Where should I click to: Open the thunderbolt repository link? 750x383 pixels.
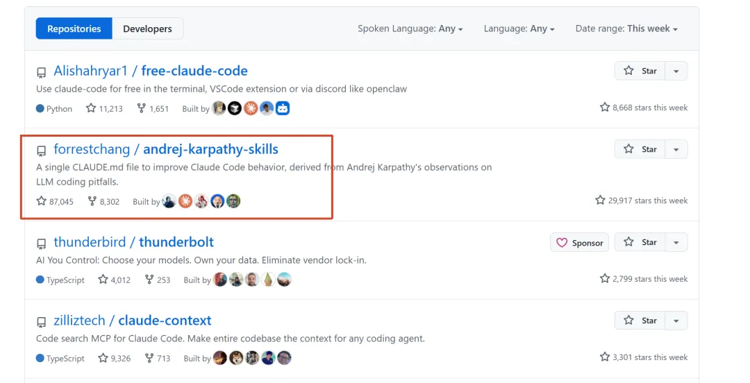(176, 242)
